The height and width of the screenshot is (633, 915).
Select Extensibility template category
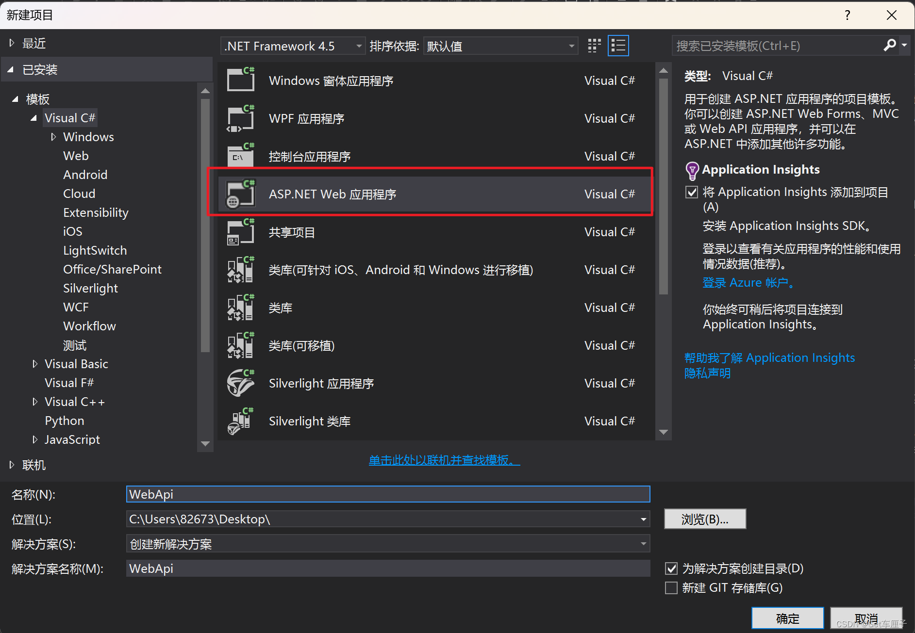96,212
